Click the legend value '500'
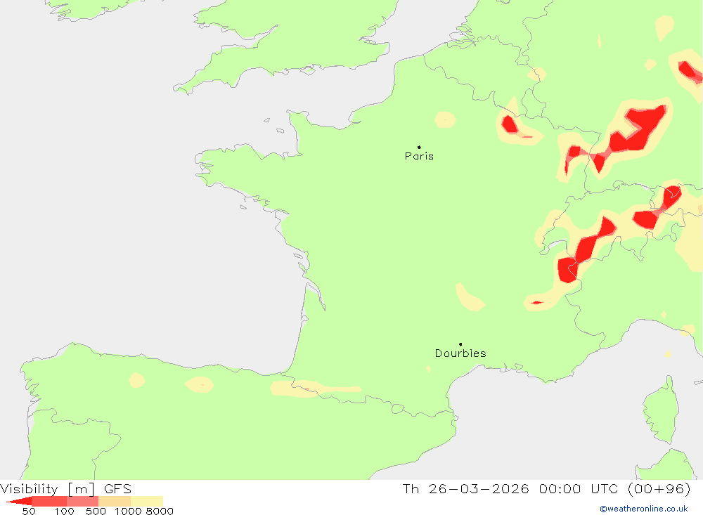Screen dimensions: 703x515 pyautogui.click(x=96, y=511)
